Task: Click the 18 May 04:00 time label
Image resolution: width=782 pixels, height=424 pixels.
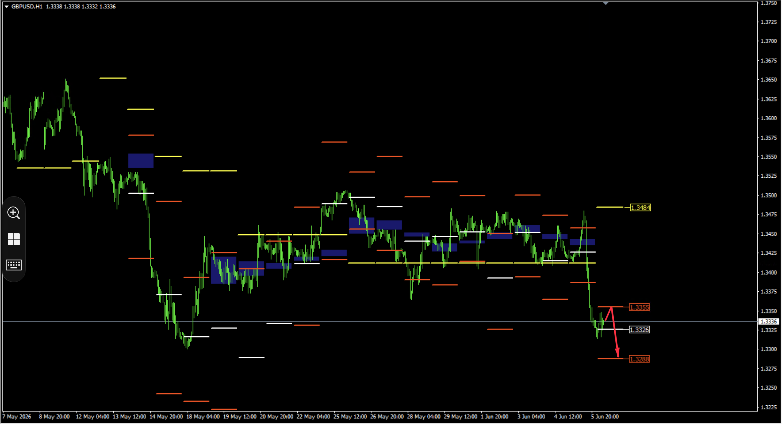Action: (203, 417)
